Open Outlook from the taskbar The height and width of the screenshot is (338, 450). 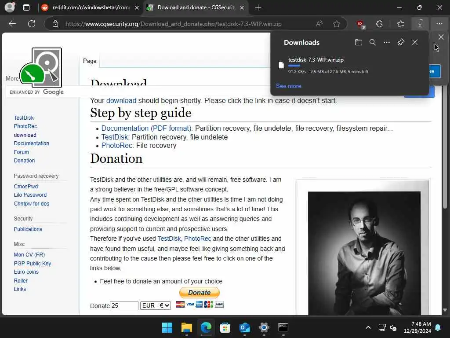pos(244,327)
